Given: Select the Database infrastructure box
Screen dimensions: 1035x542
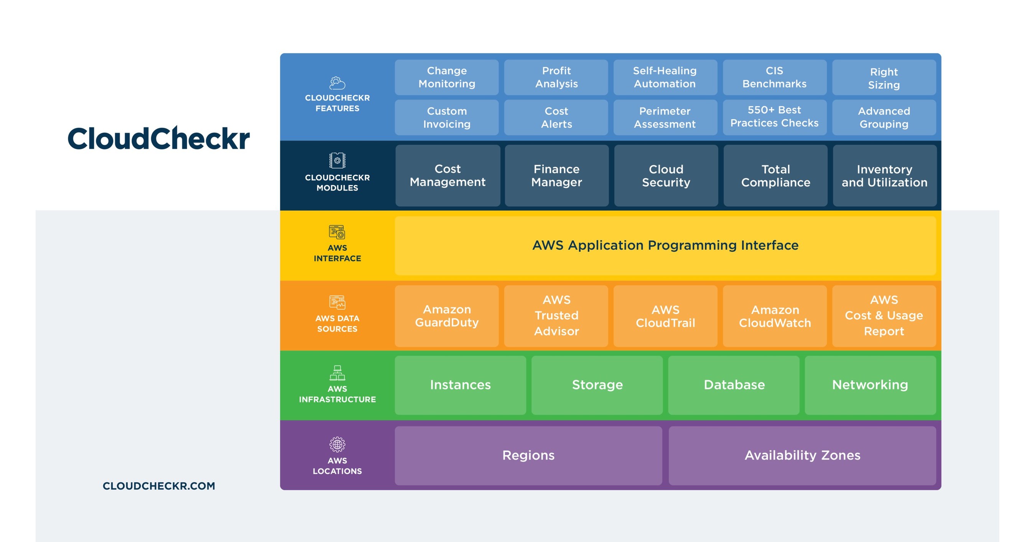Looking at the screenshot, I should coord(734,385).
